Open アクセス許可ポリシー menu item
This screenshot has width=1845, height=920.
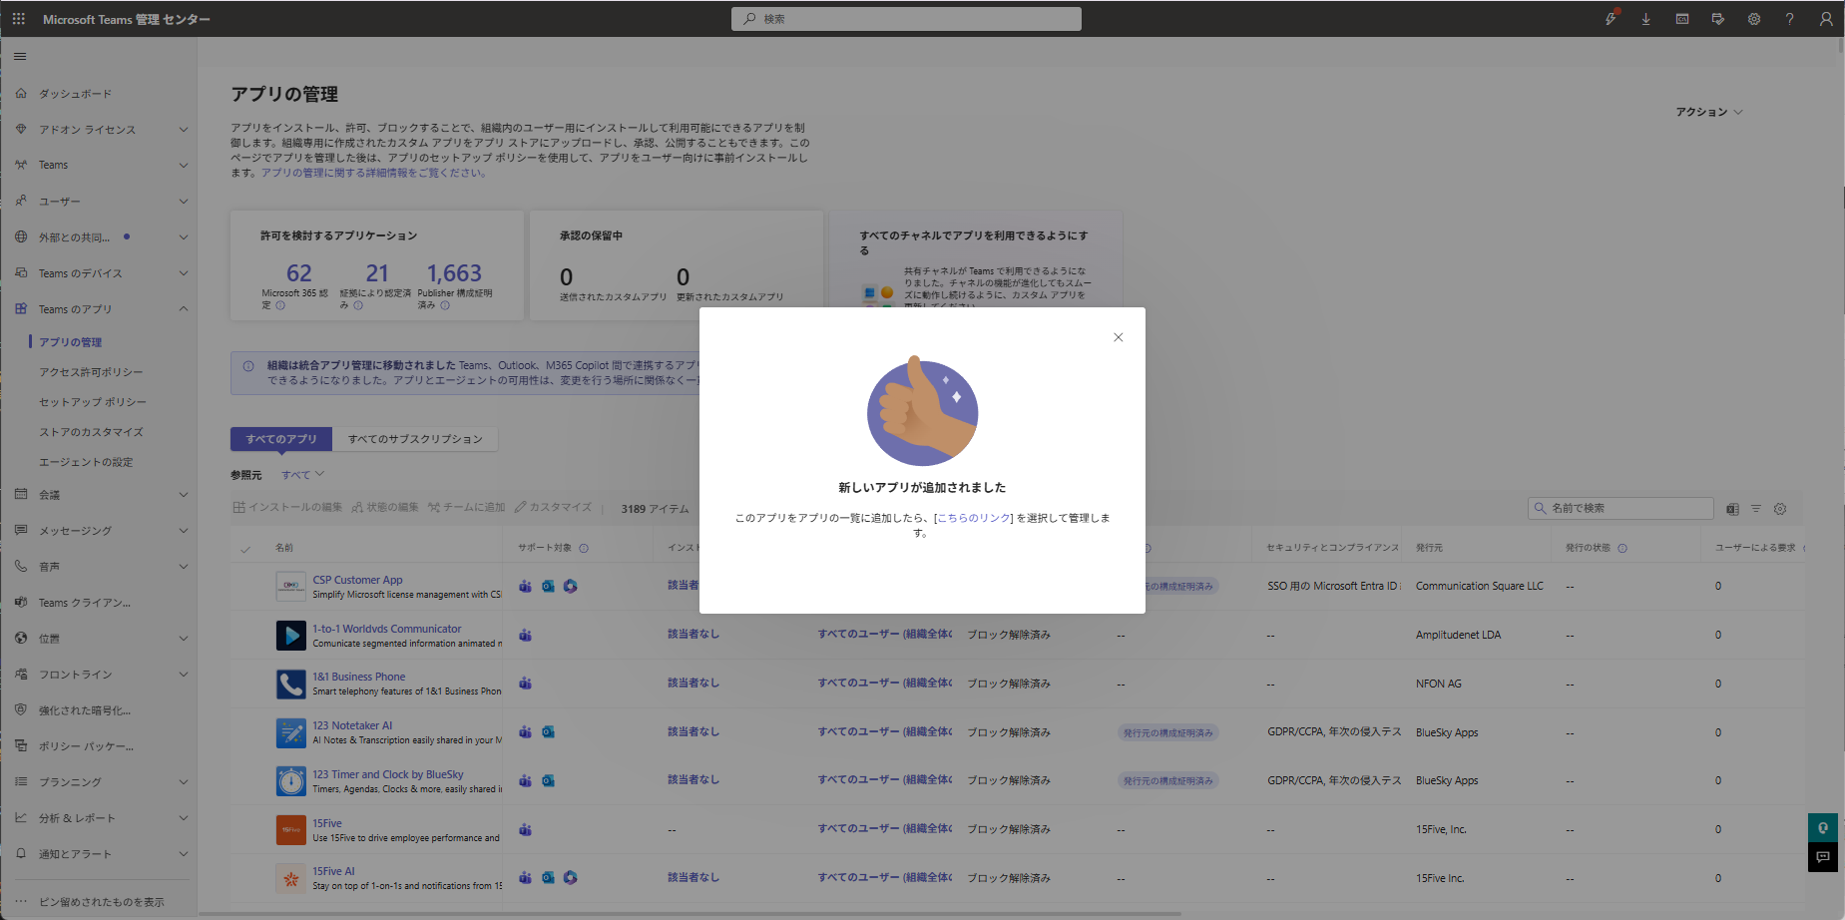91,372
